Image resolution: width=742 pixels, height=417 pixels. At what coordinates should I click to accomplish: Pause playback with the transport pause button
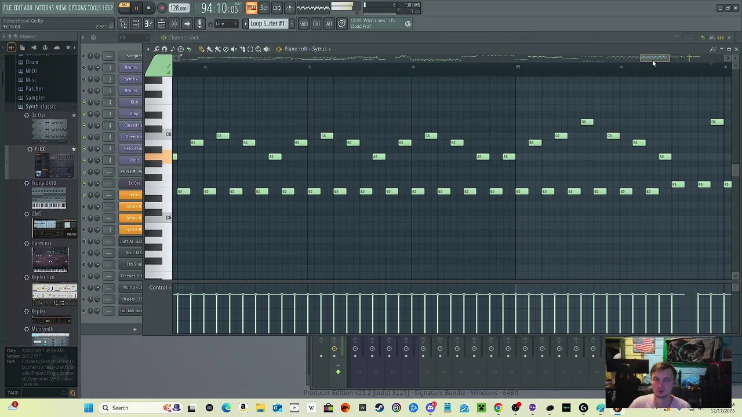136,8
